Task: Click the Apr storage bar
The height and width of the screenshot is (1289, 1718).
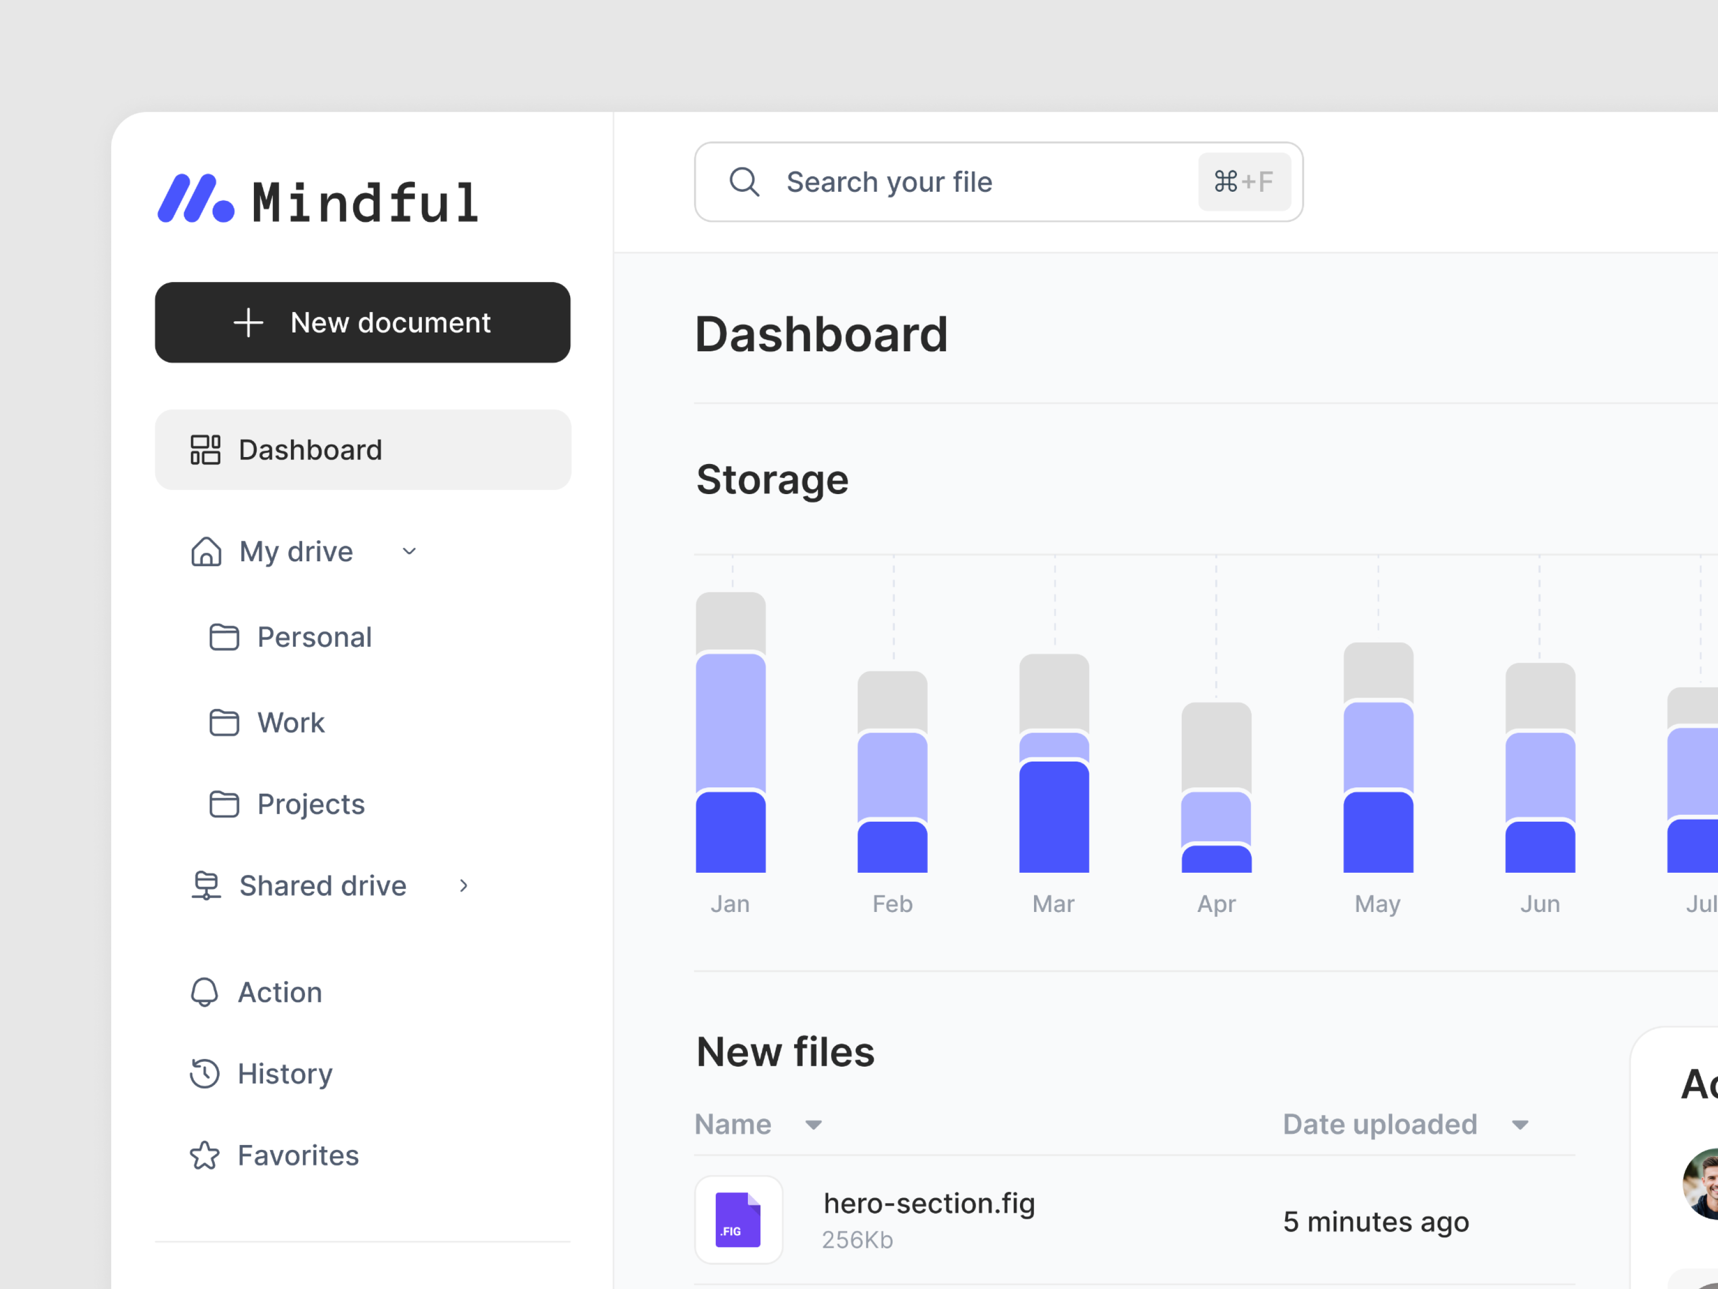Action: [x=1216, y=788]
